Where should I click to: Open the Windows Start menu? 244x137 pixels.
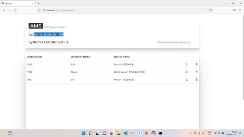[x=83, y=133]
